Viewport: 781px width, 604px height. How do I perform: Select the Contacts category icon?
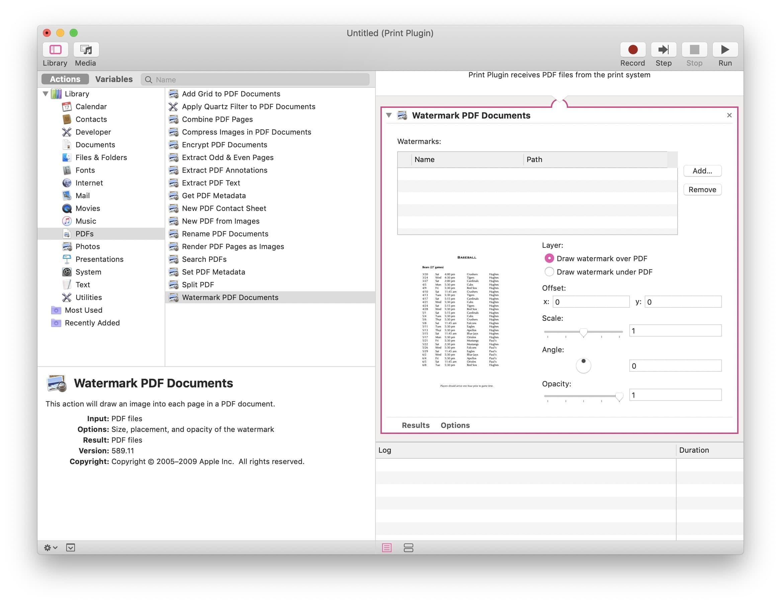[67, 119]
